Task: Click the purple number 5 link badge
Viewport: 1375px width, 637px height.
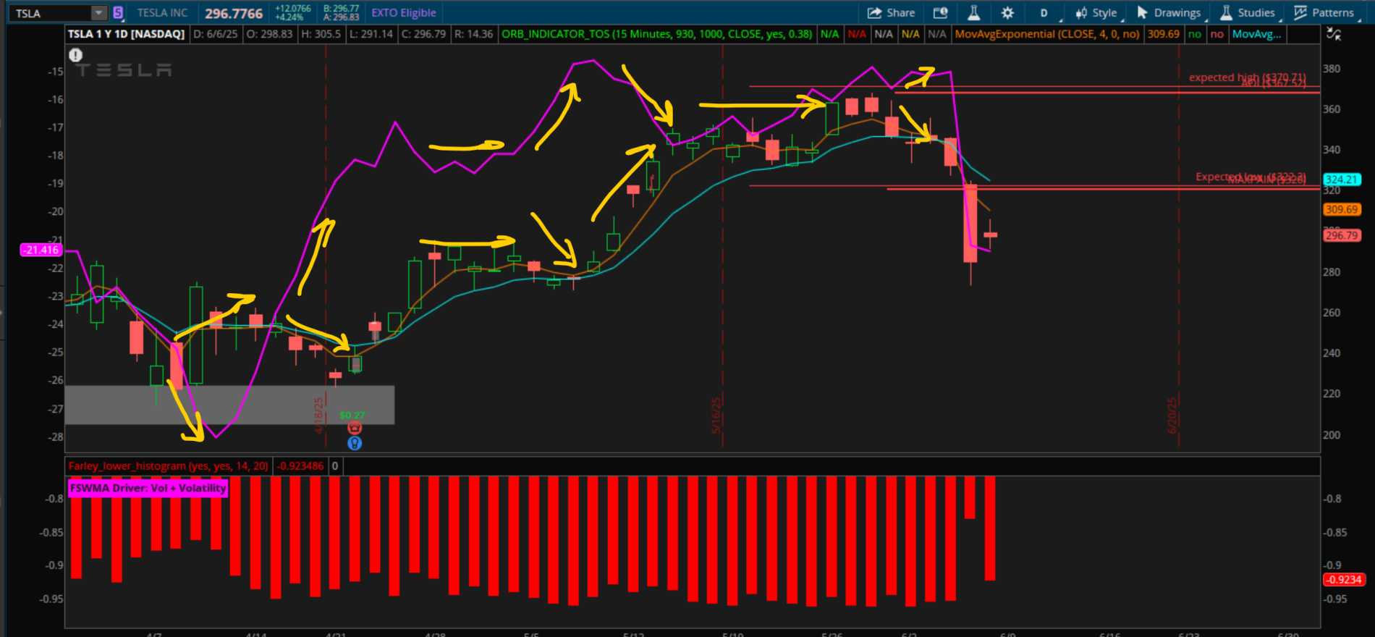Action: pos(118,13)
